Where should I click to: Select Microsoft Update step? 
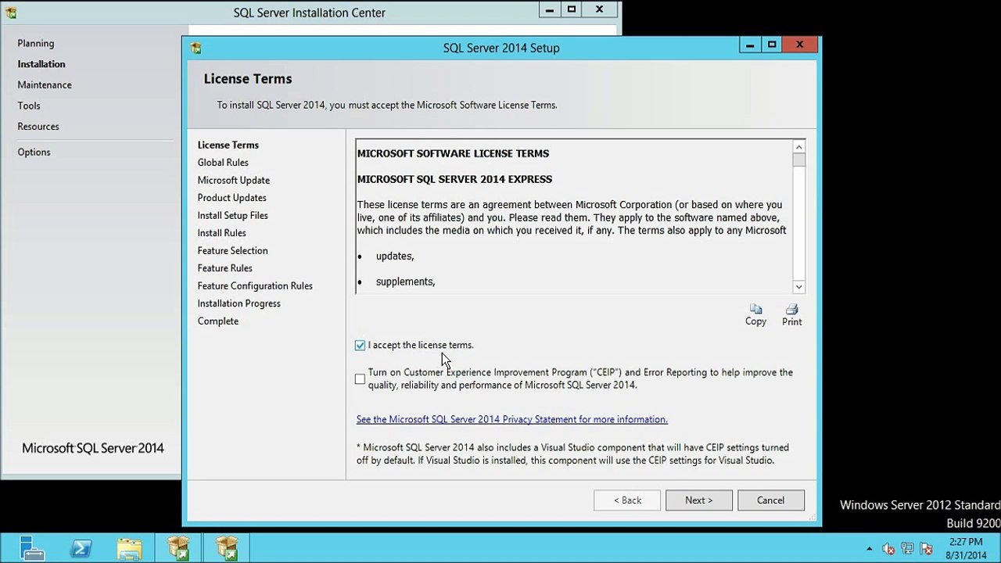pos(234,180)
